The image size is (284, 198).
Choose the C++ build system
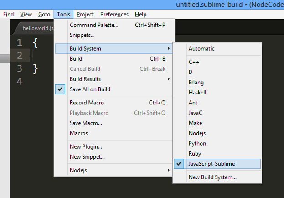point(194,62)
